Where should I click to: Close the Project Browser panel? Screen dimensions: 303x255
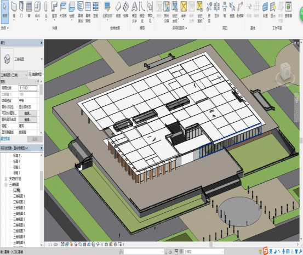pyautogui.click(x=41, y=148)
